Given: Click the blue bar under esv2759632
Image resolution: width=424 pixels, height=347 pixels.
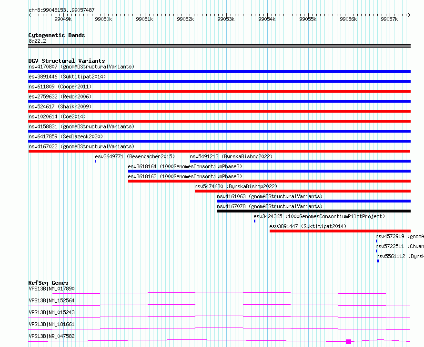Looking at the screenshot, I should [219, 101].
